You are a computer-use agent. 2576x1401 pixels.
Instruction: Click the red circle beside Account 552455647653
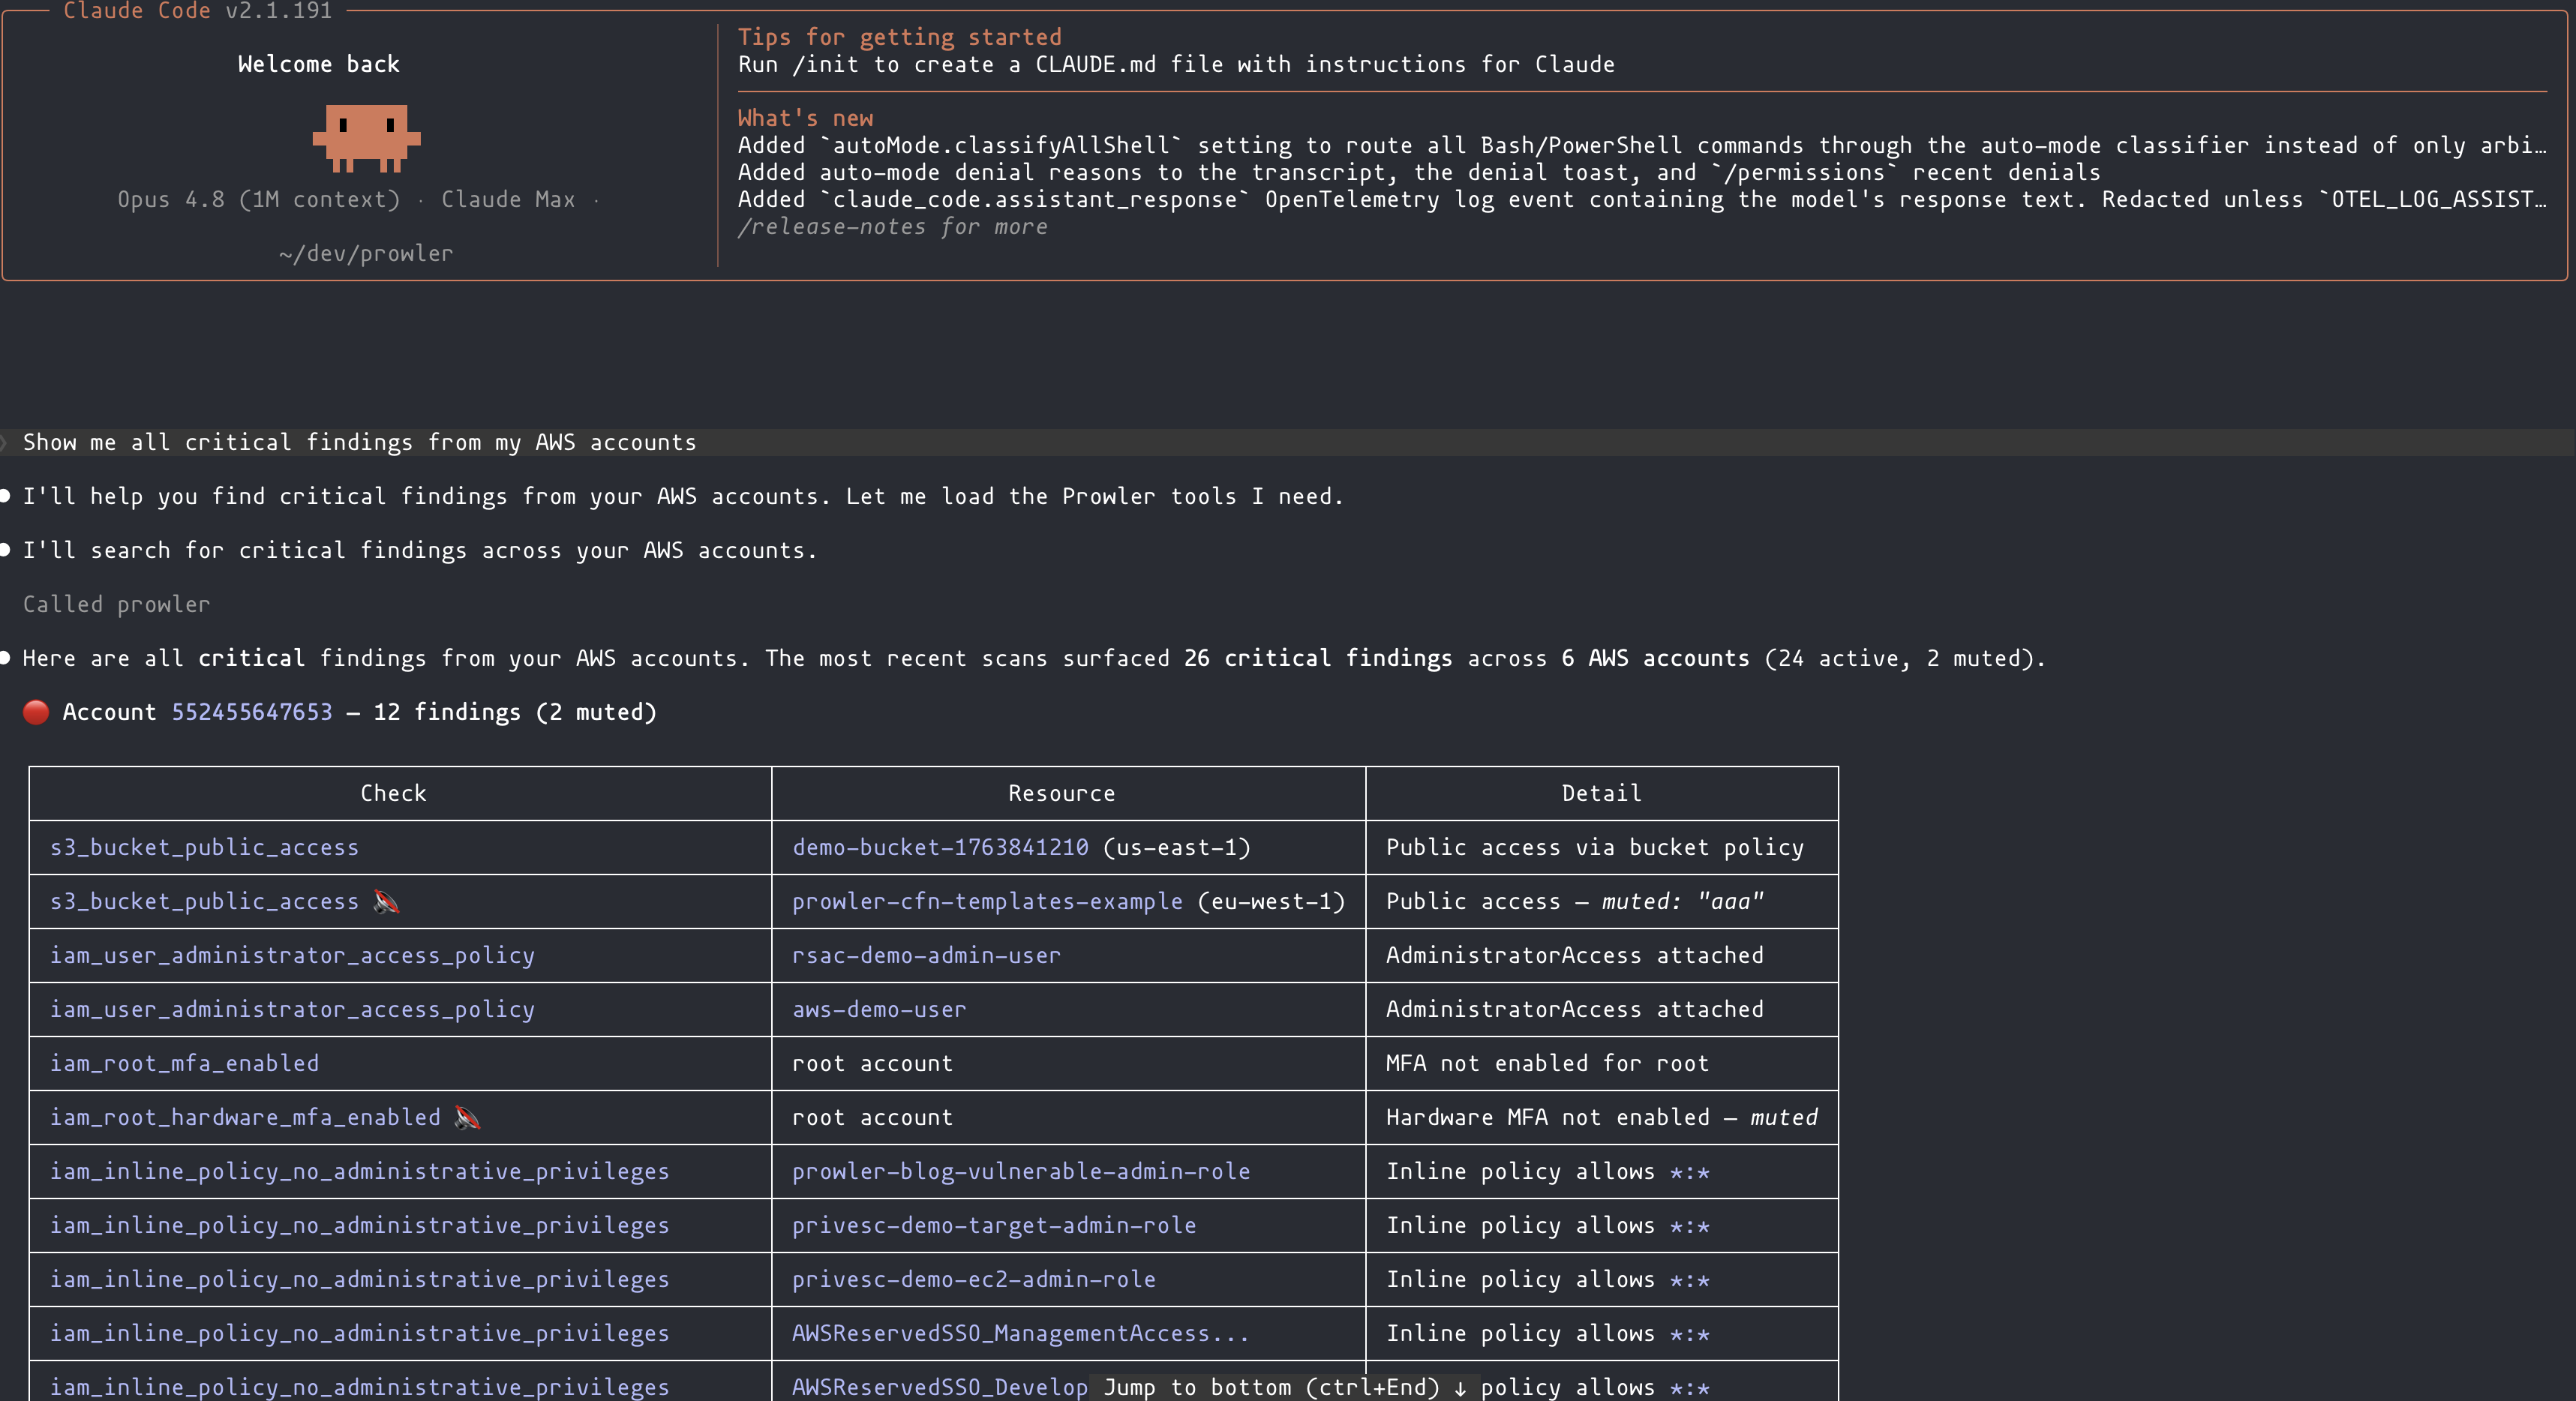(x=36, y=712)
